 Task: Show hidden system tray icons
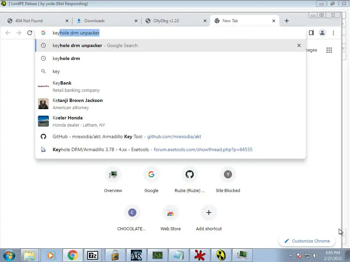point(291,256)
